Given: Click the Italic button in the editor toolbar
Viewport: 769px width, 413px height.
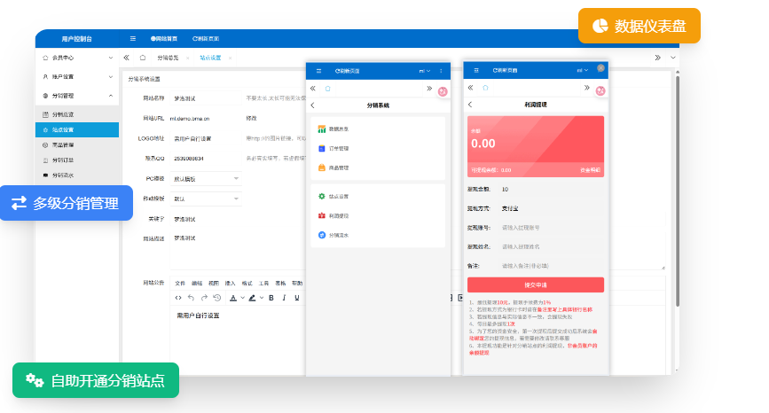Looking at the screenshot, I should [284, 298].
